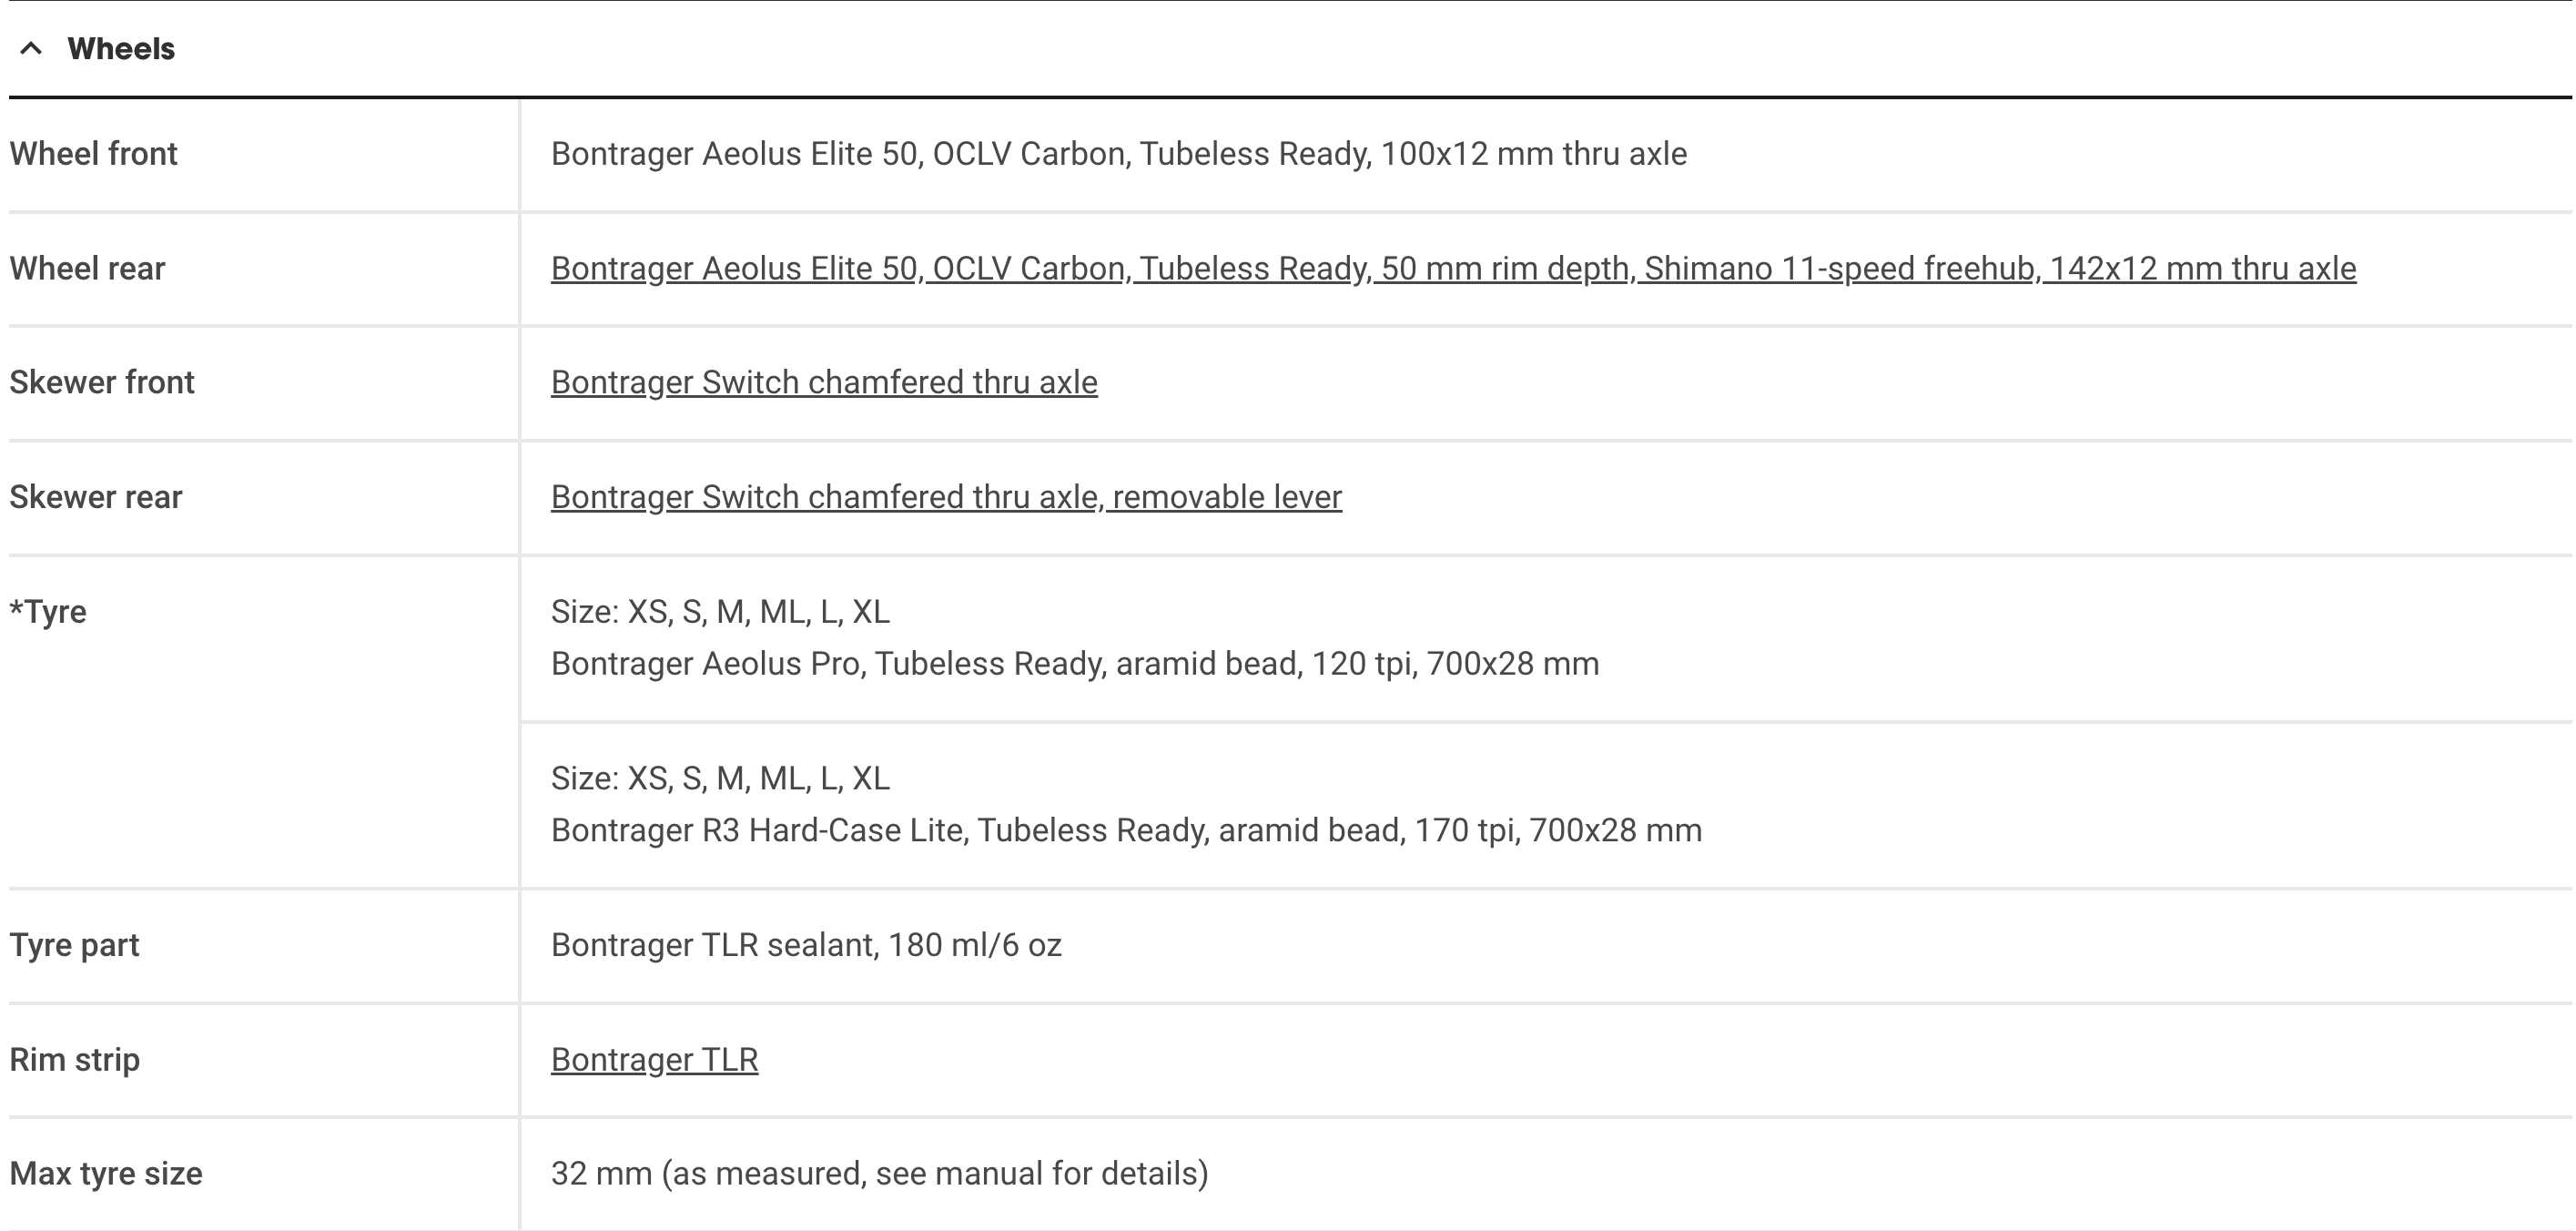Screen dimensions: 2576x1231
Task: Open the Bontrager TLR rim strip link
Action: (654, 1059)
